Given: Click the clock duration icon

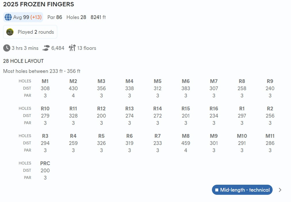Looking at the screenshot, I should [7, 48].
